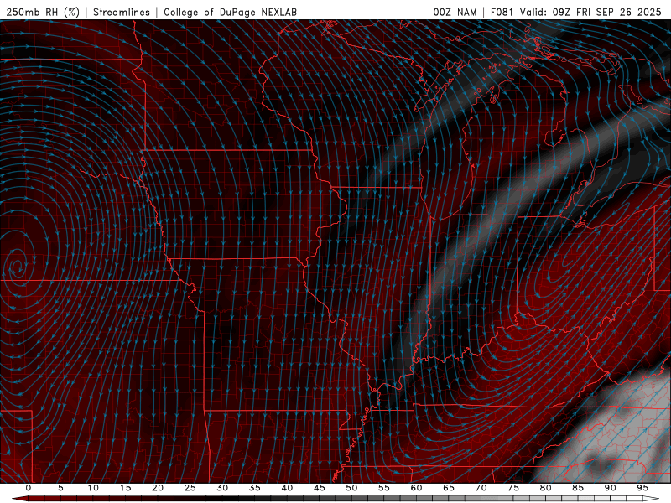The width and height of the screenshot is (671, 503).
Task: Click the colorbar label "90"
Action: [610, 488]
